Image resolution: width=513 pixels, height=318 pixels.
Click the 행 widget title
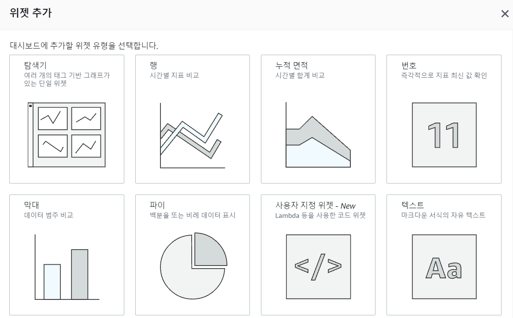pos(153,65)
